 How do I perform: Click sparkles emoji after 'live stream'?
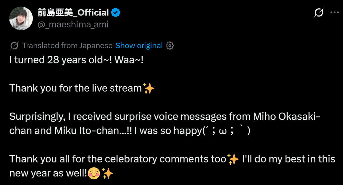(149, 88)
